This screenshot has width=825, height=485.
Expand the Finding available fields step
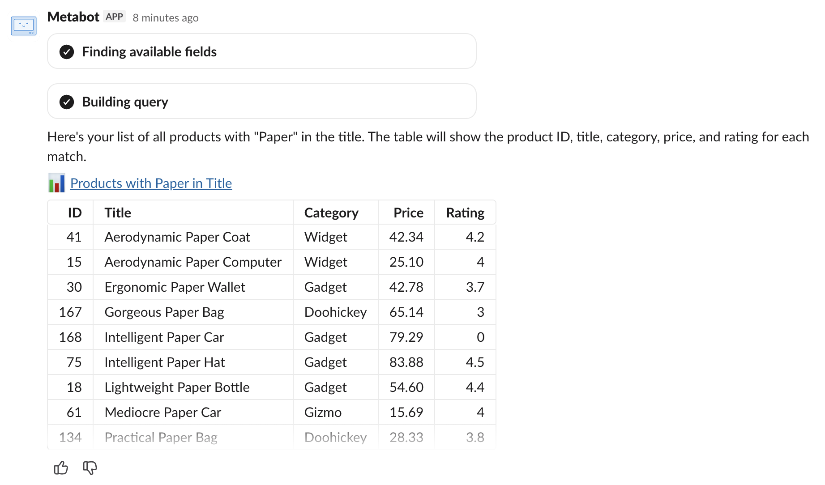click(261, 51)
